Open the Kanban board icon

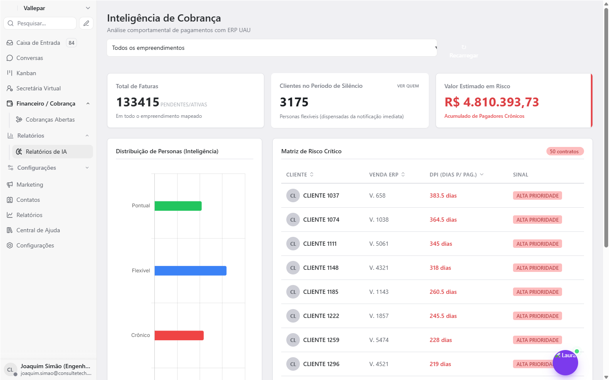[x=10, y=73]
